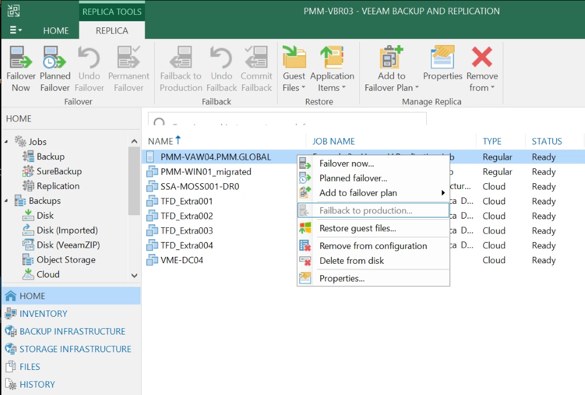Select the Jobs node in tree
This screenshot has height=395, width=585.
31,142
